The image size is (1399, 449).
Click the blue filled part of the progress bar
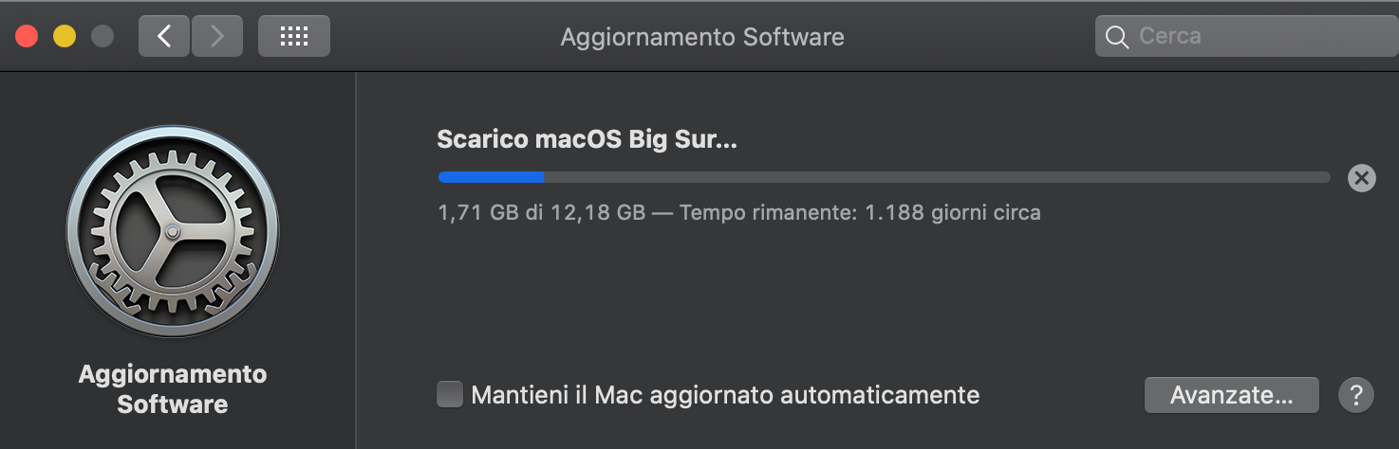coord(491,177)
